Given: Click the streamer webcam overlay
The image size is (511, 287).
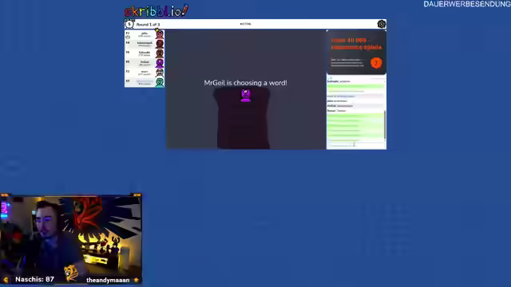Looking at the screenshot, I should point(71,239).
